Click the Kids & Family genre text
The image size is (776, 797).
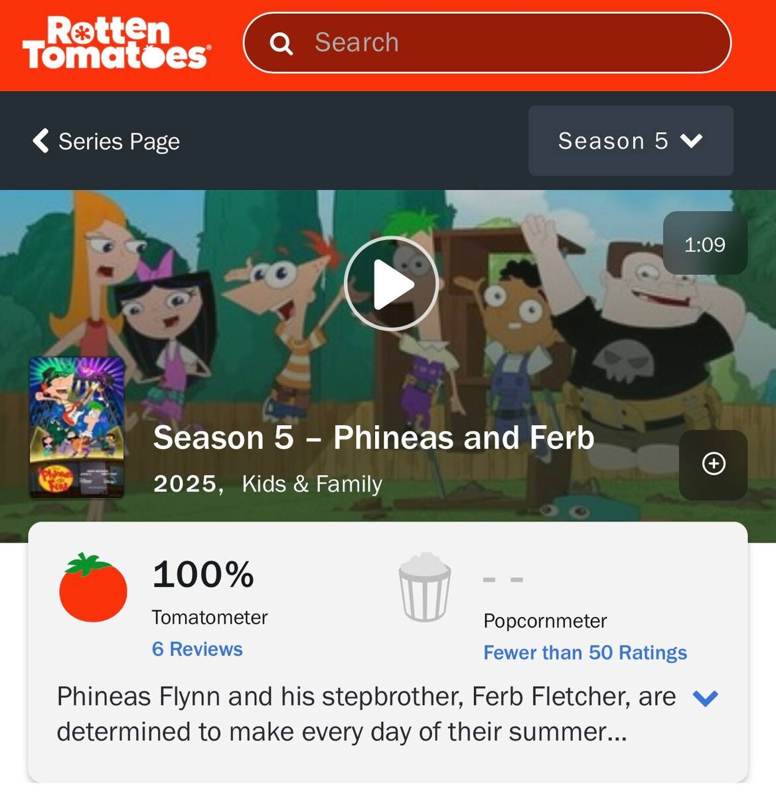pos(312,484)
